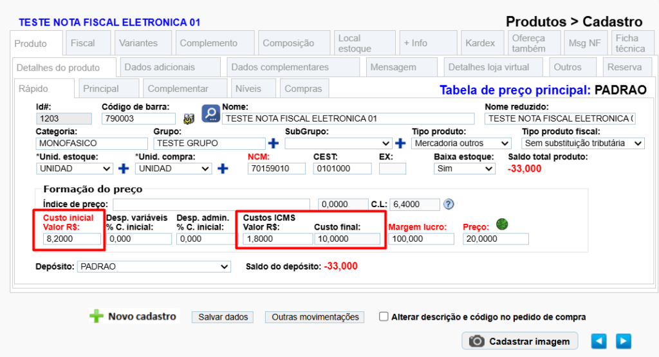Click the Nome reduzido field
The image size is (659, 357).
[x=560, y=119]
